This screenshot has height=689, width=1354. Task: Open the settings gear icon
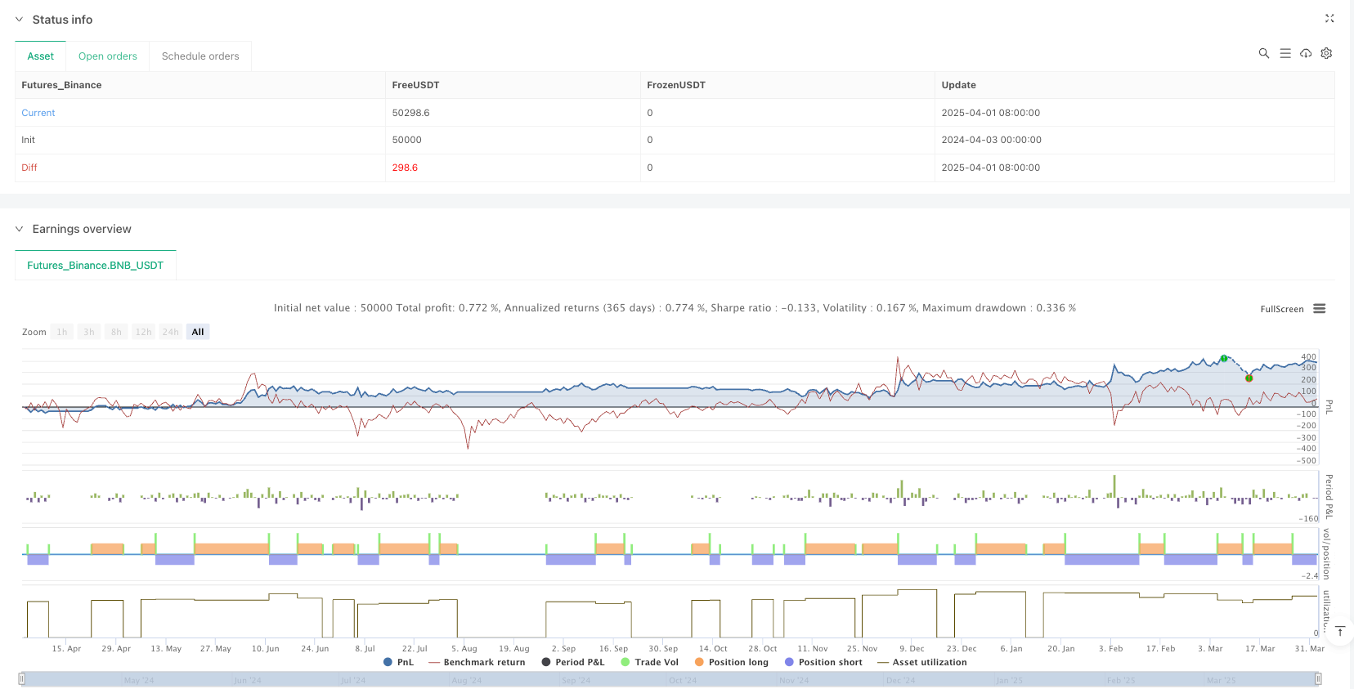pos(1326,53)
